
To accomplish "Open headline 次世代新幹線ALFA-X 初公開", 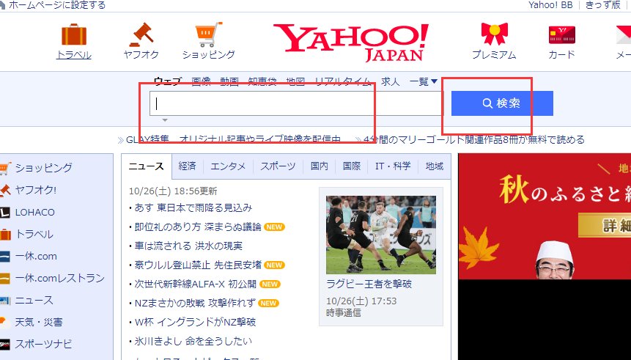I will click(x=195, y=284).
